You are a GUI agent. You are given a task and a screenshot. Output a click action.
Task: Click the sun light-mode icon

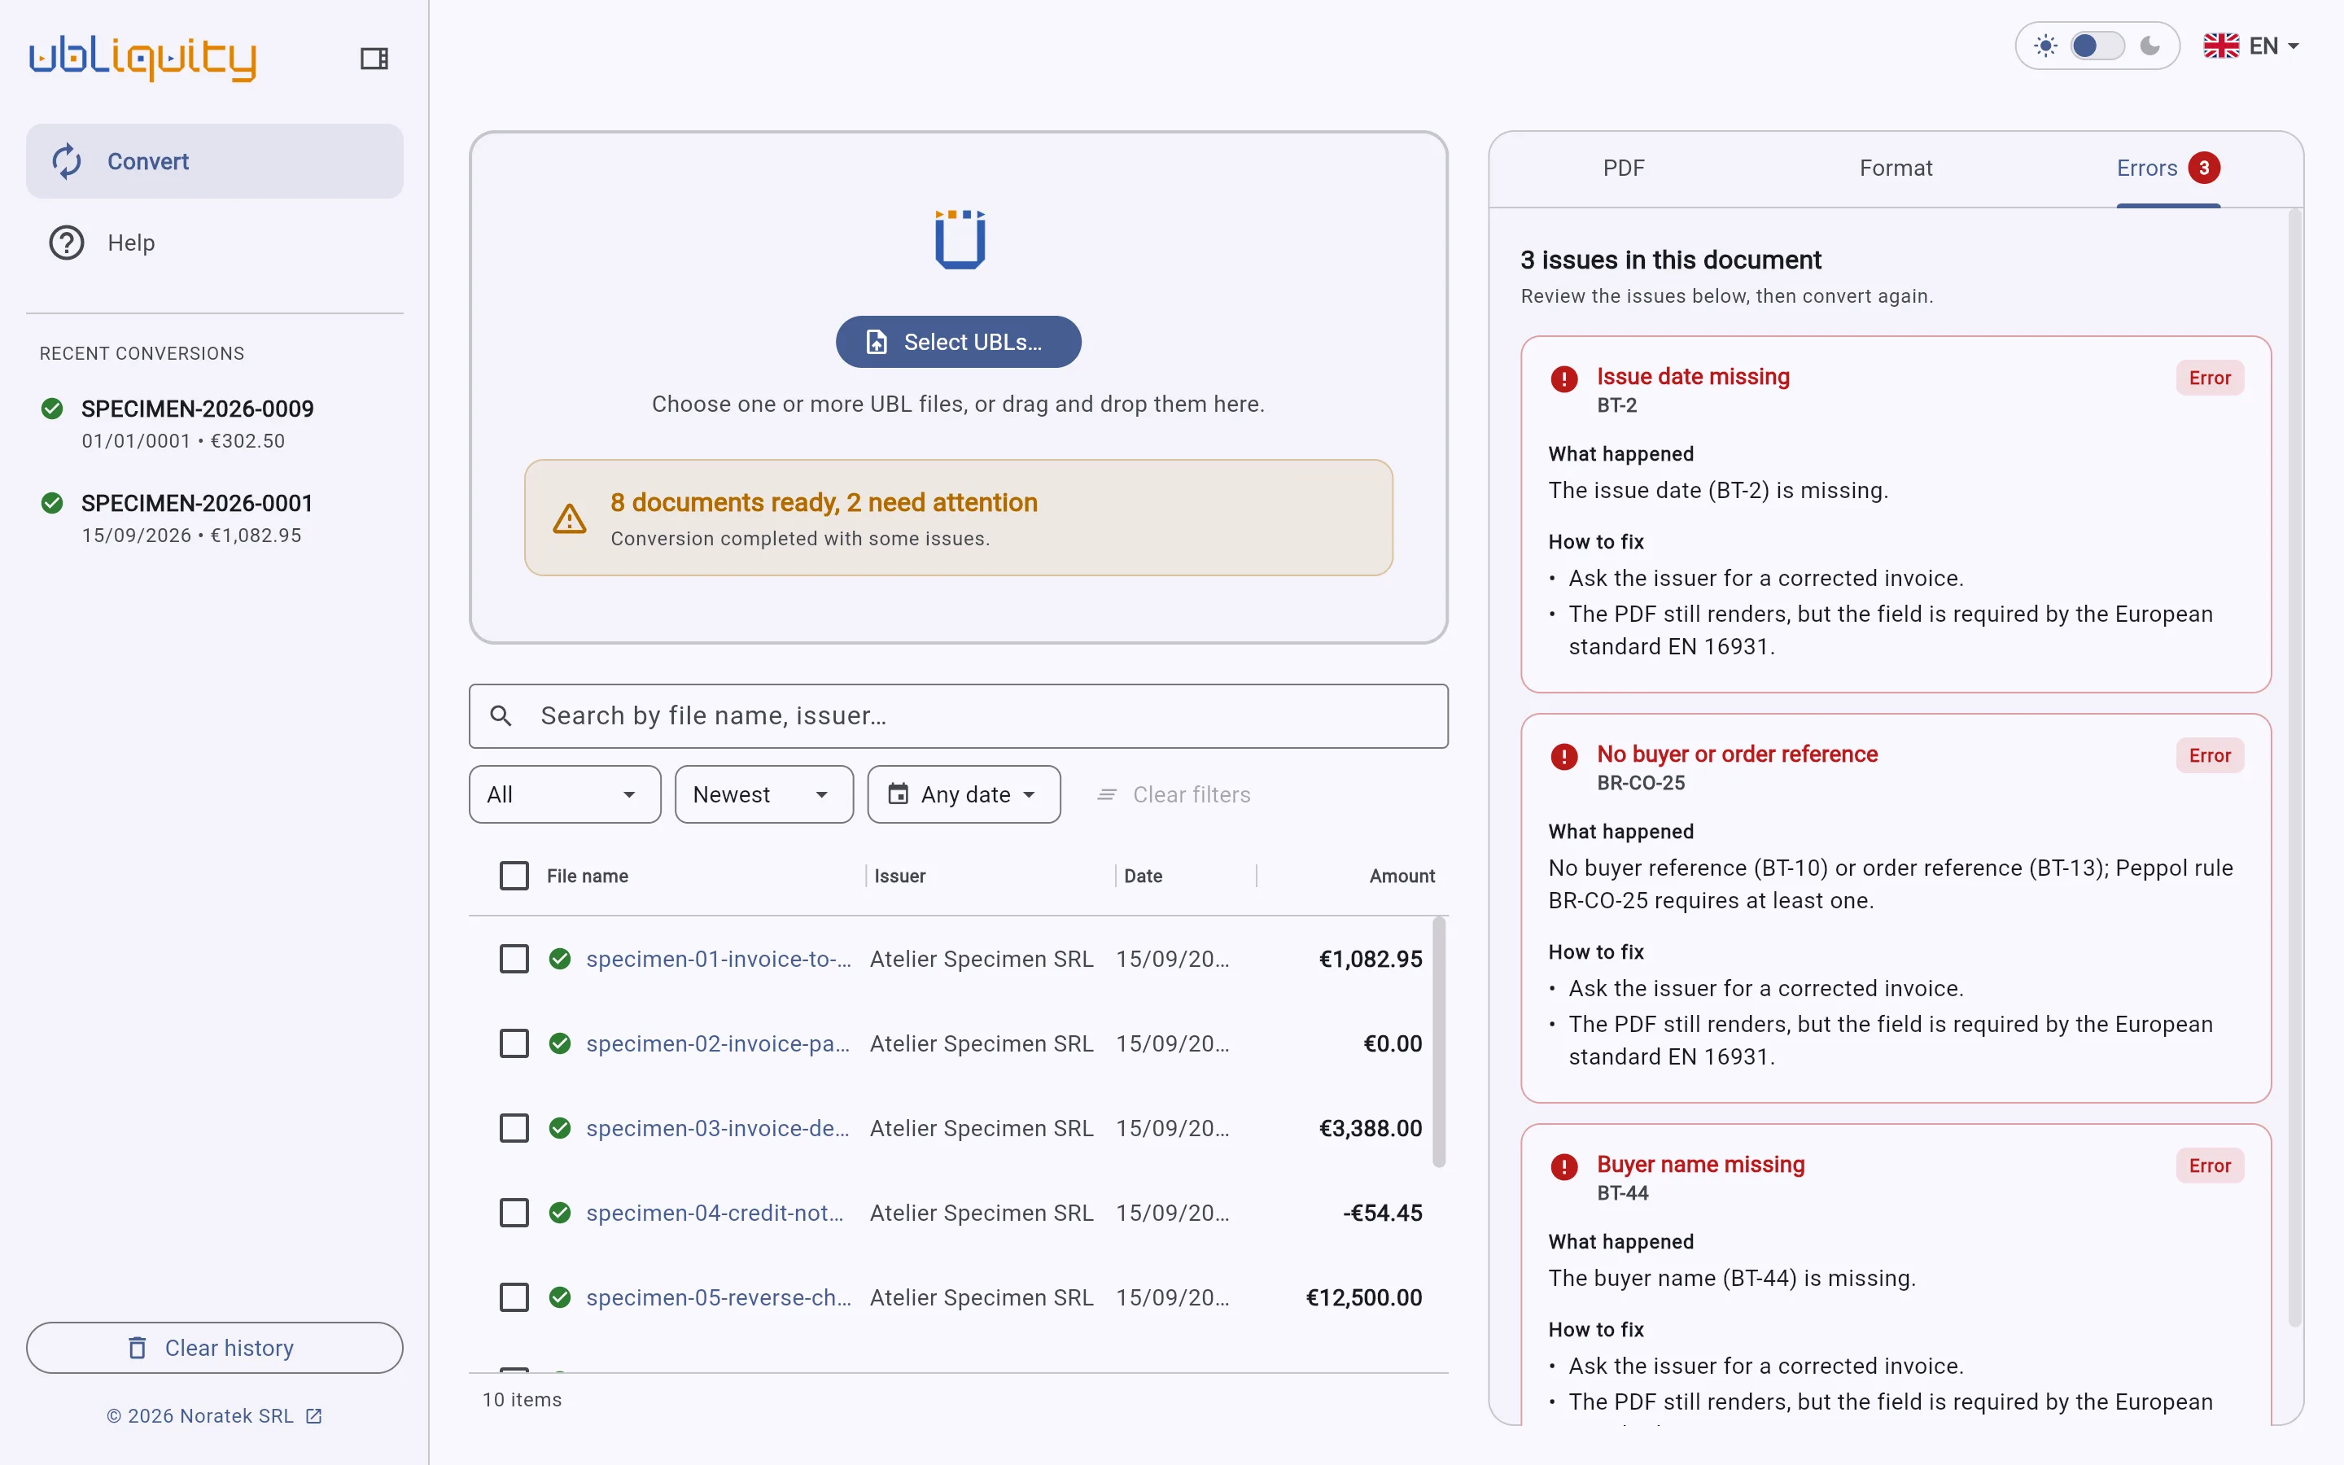coord(2044,46)
